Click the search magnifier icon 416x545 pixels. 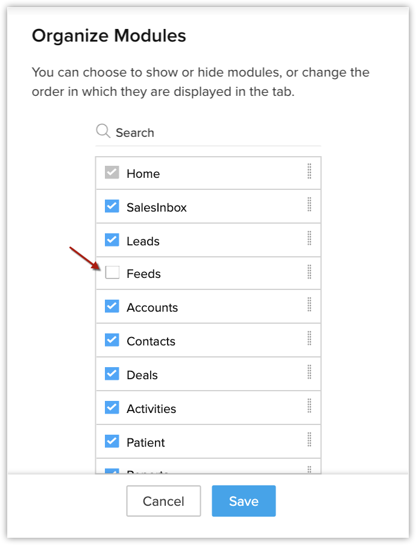(103, 131)
